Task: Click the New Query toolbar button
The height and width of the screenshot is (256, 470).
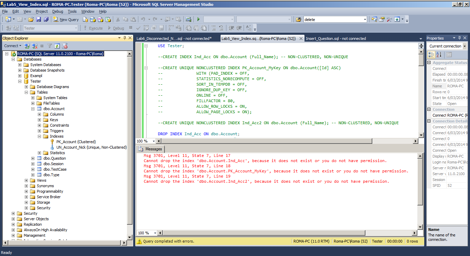Action: [66, 20]
